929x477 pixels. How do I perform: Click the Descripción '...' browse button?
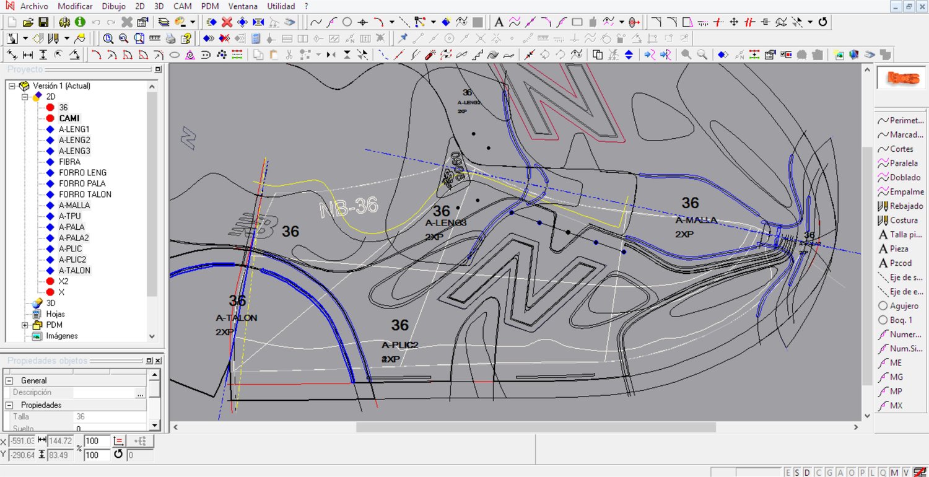coord(141,393)
